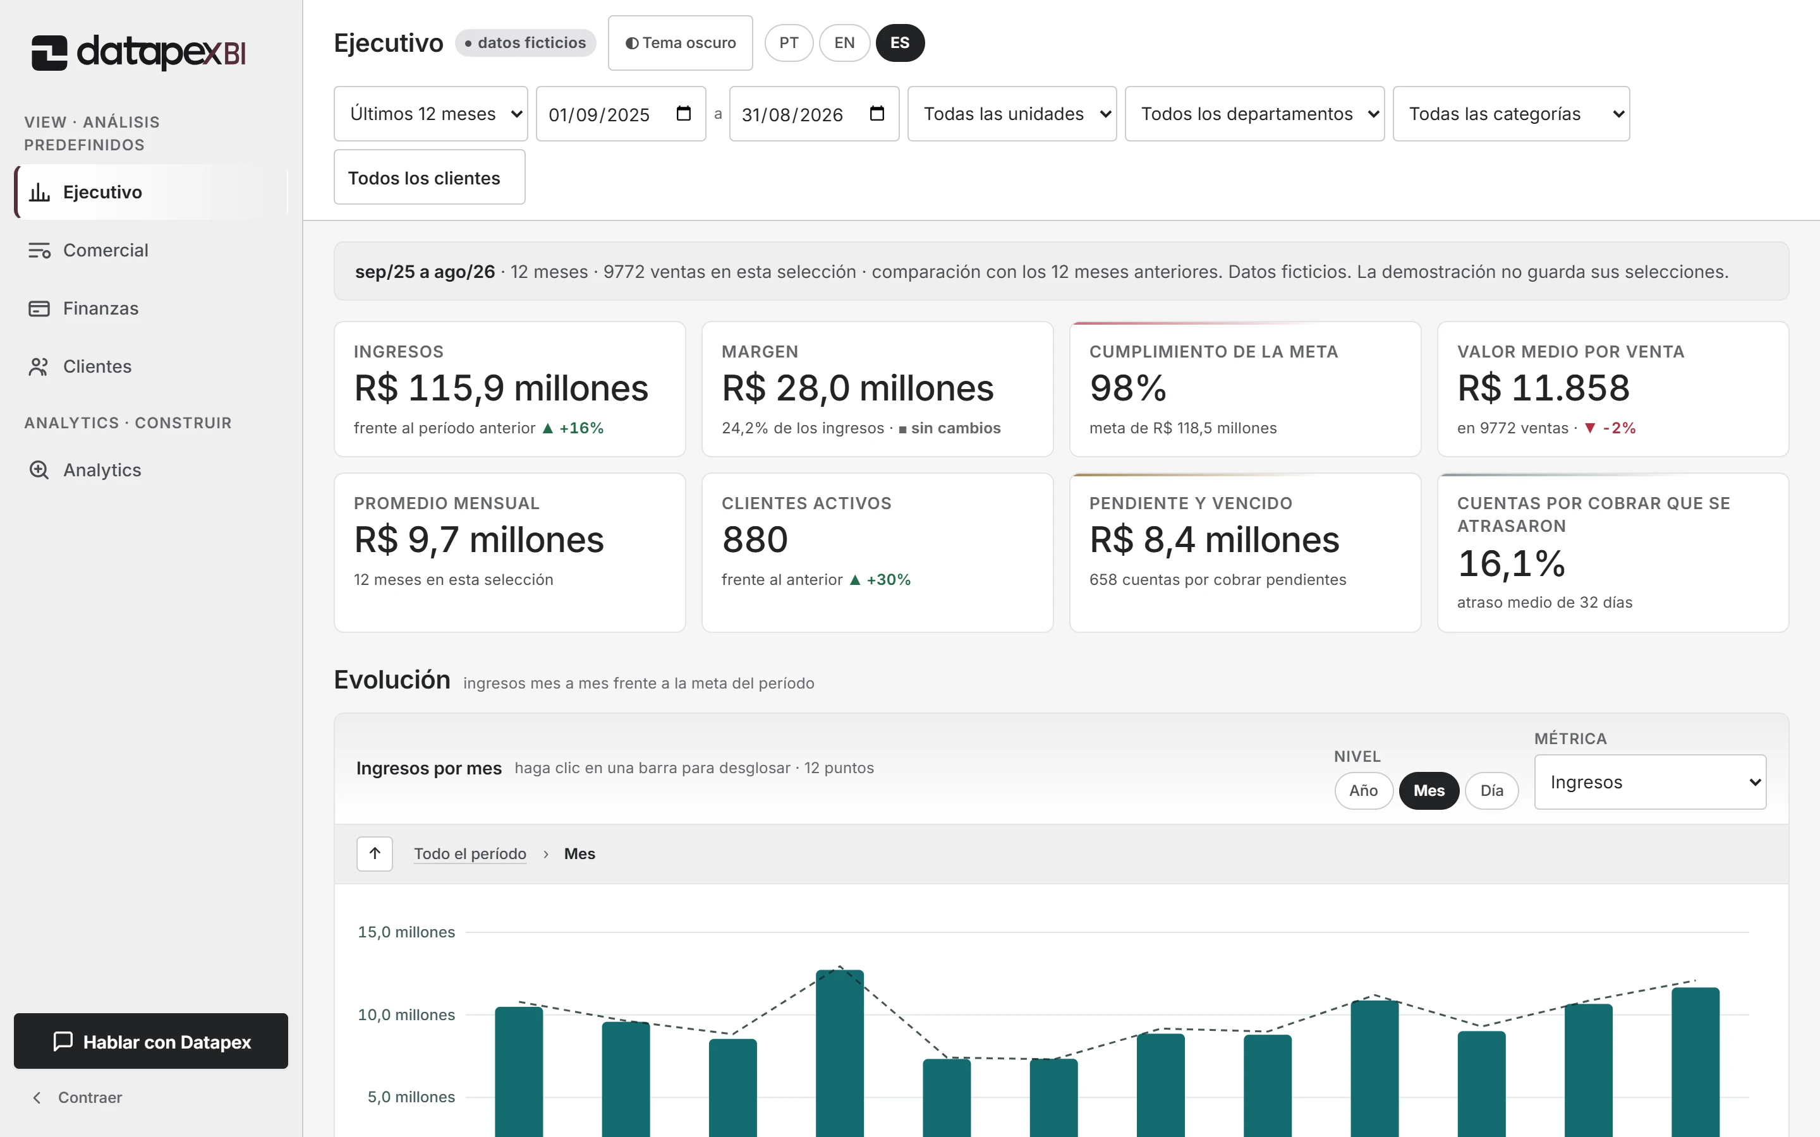The image size is (1820, 1137).
Task: Click the Finanzas card icon
Action: pos(39,308)
